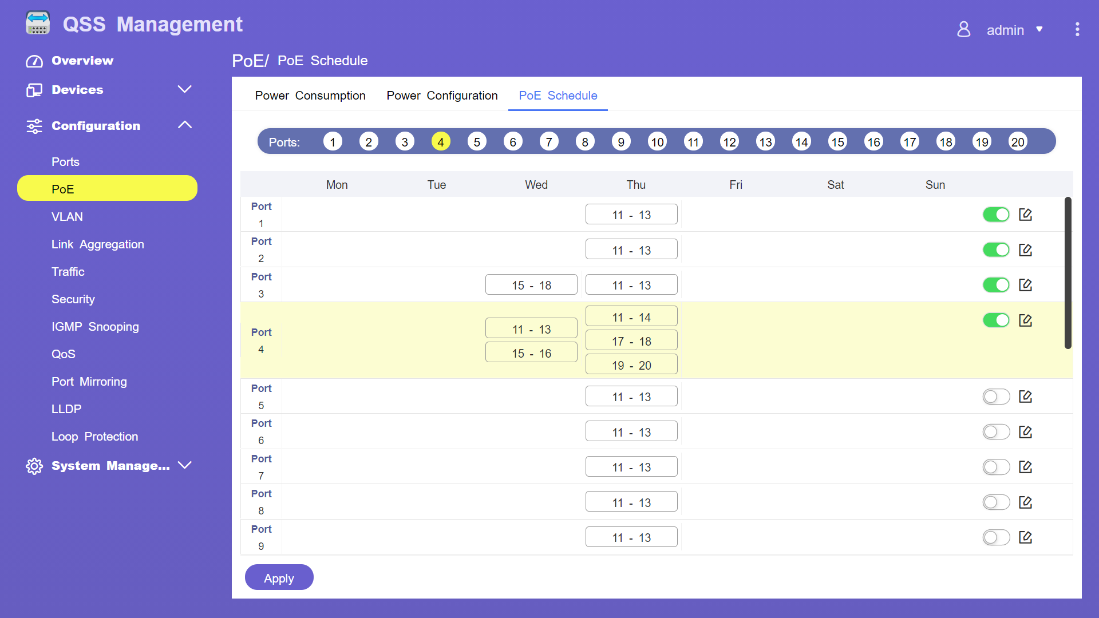Disable the Port 4 schedule toggle
The height and width of the screenshot is (618, 1099).
point(996,320)
